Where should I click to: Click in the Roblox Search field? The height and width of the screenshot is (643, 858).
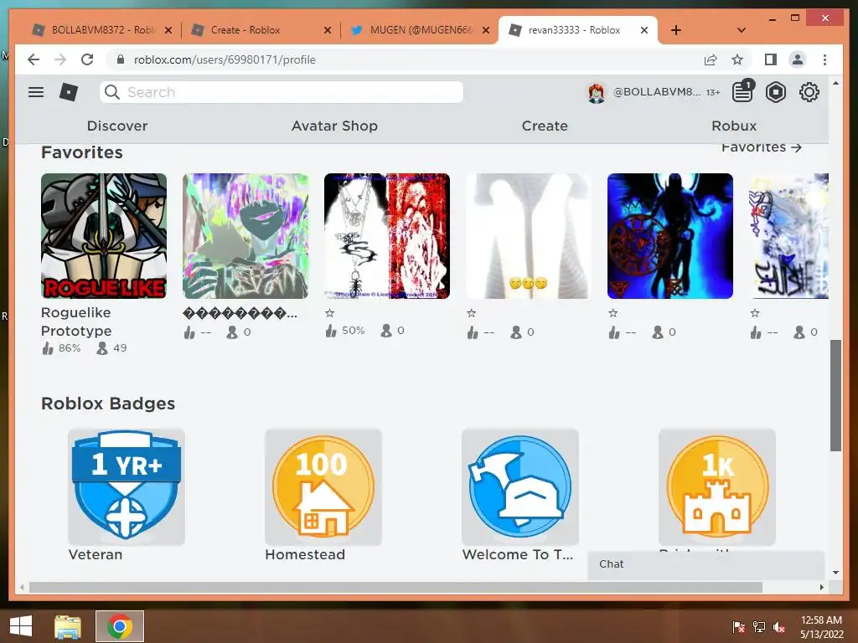(x=282, y=92)
